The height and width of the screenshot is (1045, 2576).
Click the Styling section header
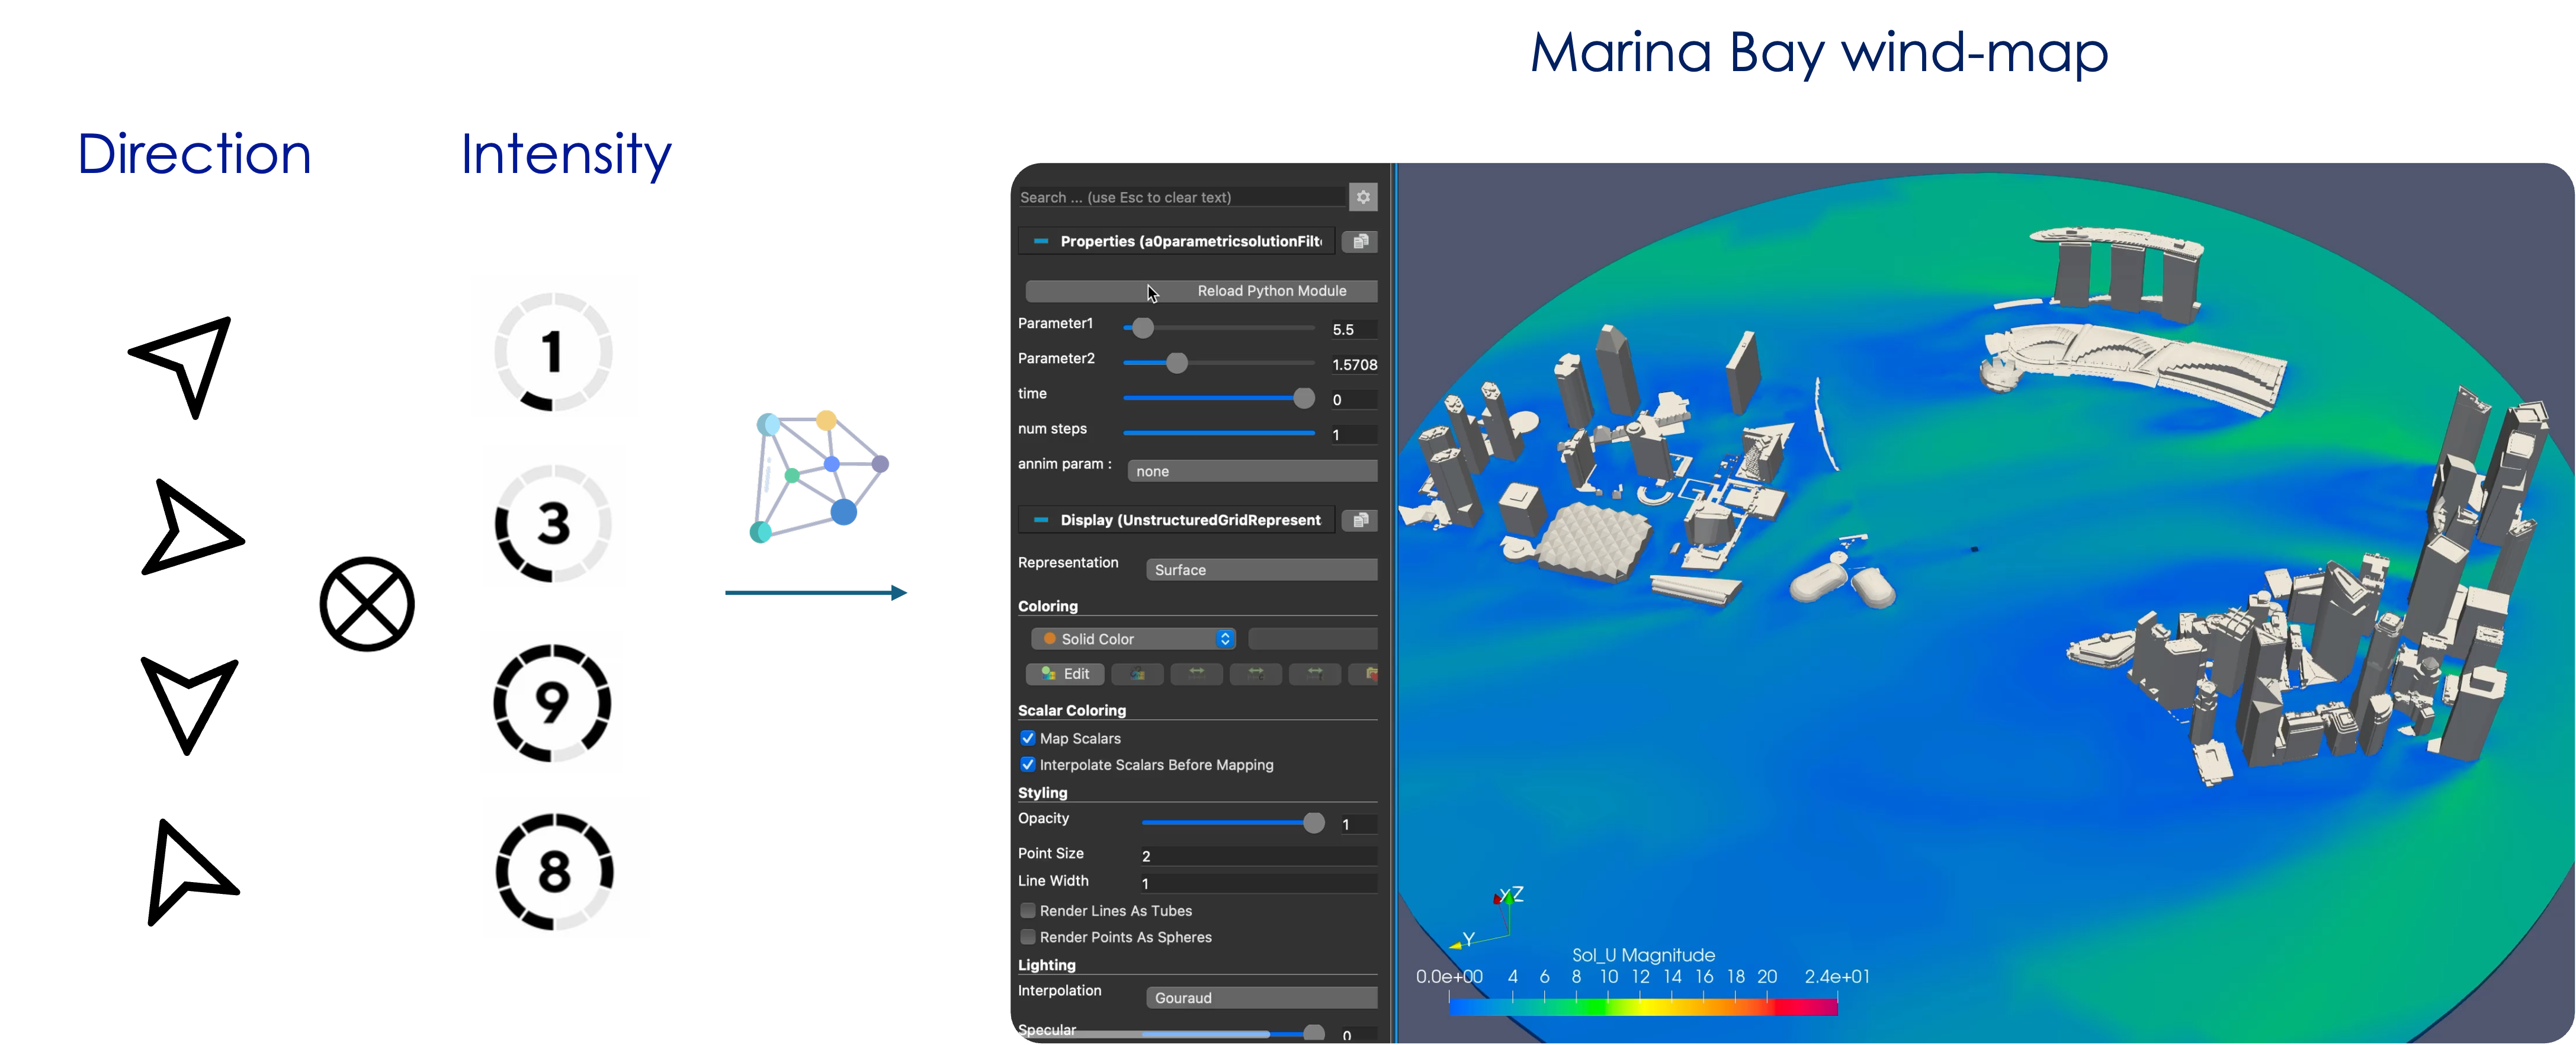pos(1042,792)
